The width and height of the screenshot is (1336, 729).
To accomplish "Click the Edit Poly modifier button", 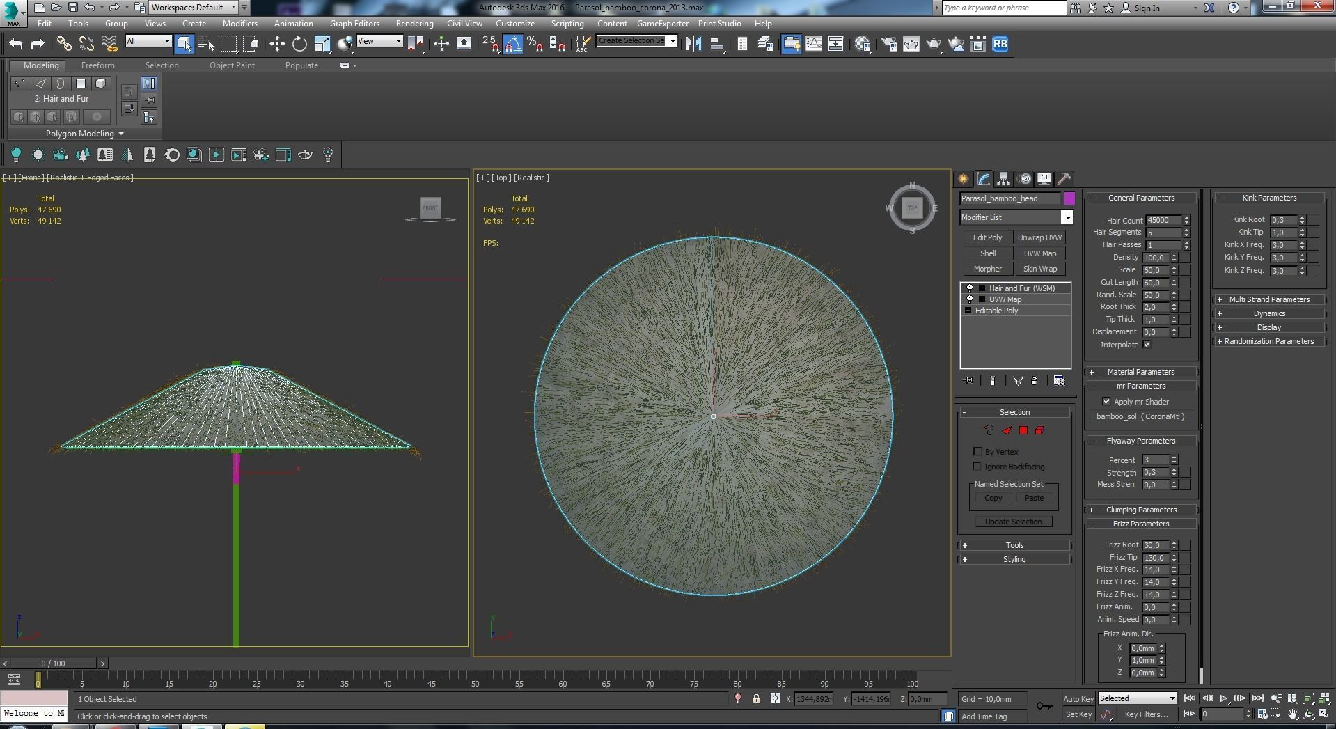I will (987, 237).
